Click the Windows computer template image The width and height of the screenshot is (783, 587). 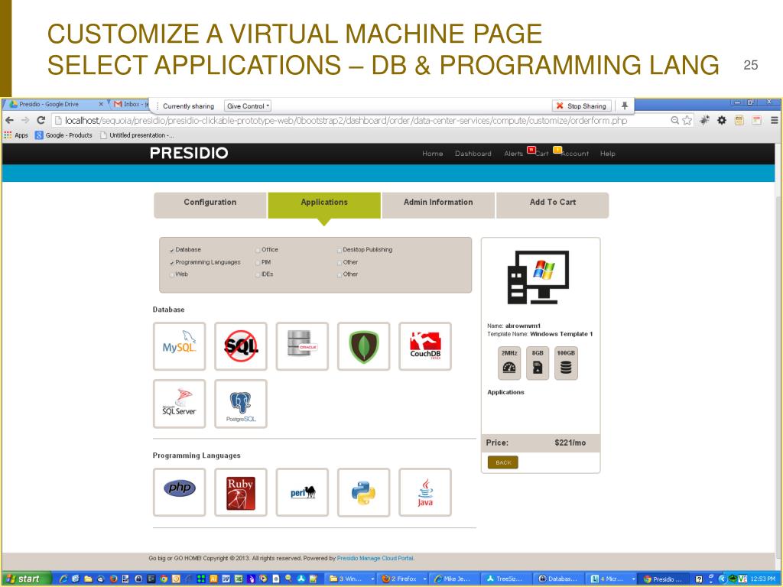coord(538,277)
